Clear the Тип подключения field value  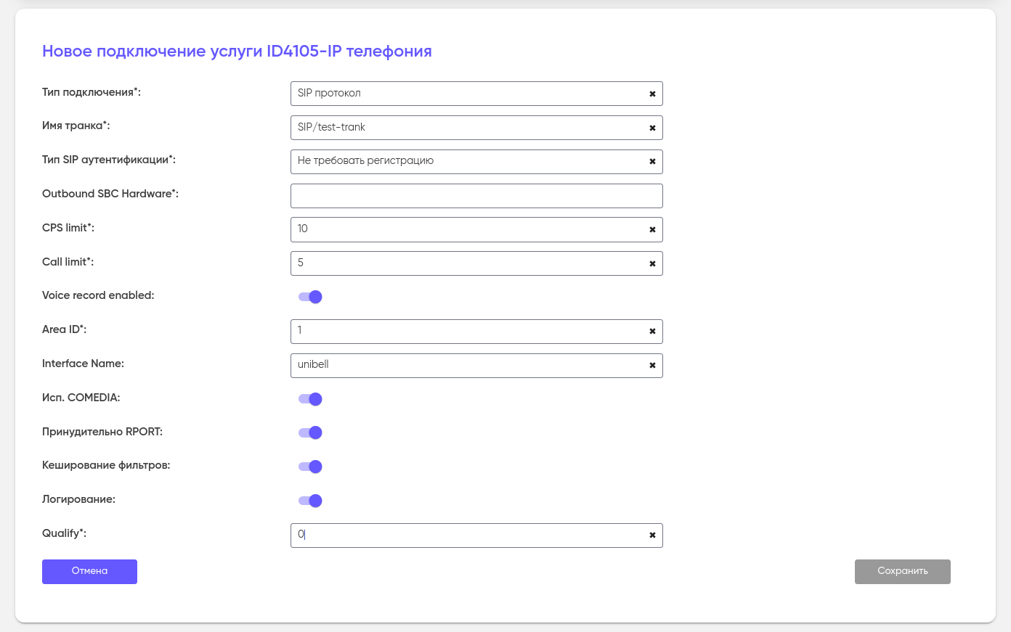[652, 94]
